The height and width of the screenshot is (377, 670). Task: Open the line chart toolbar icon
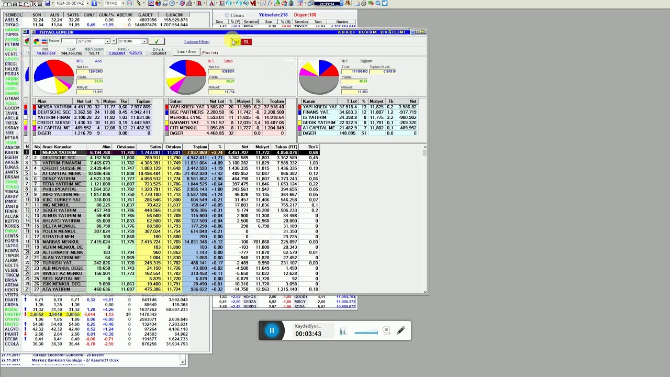[x=151, y=4]
